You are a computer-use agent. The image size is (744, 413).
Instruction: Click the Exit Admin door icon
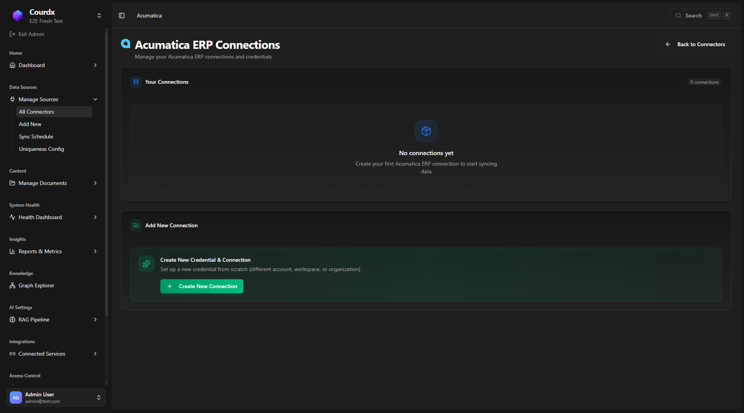tap(12, 34)
